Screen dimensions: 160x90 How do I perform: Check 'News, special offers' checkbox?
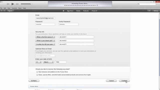click(x=37, y=75)
